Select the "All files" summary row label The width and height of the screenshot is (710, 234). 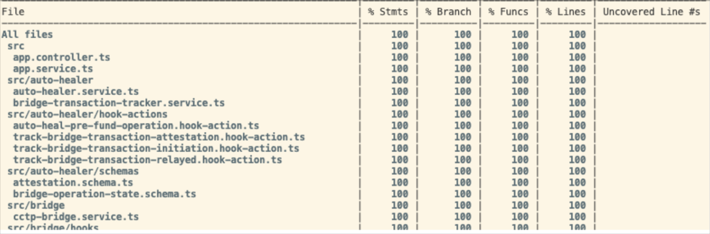[27, 35]
